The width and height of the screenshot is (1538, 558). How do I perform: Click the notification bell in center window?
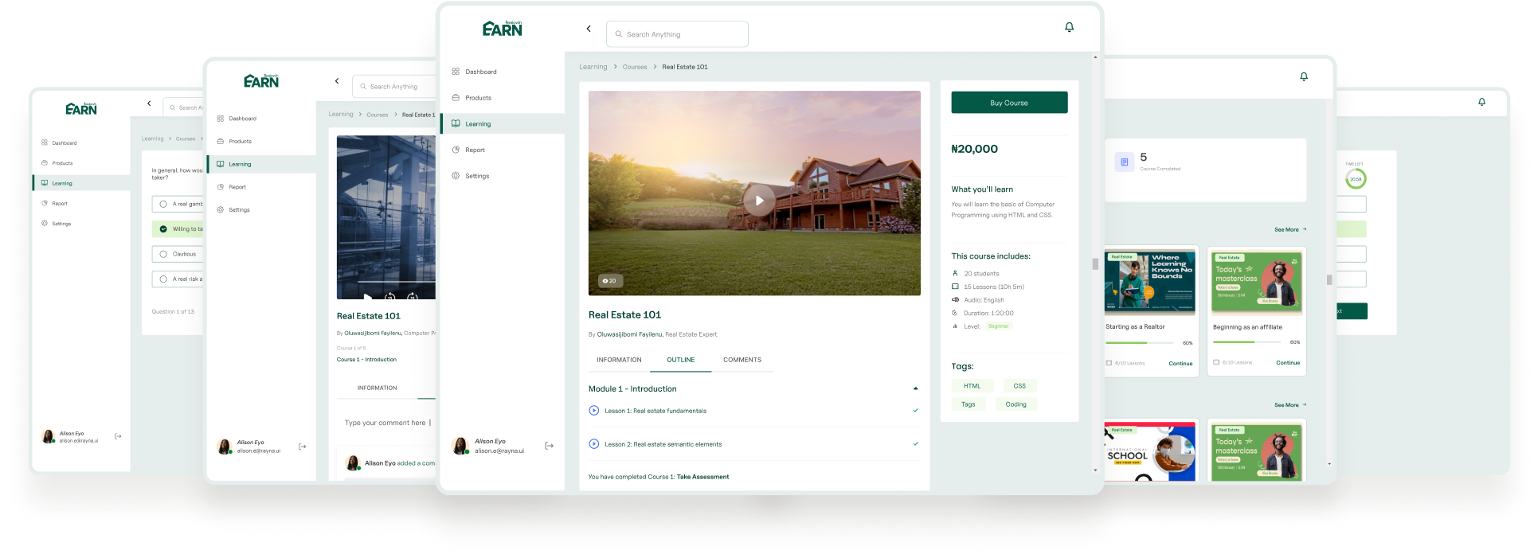(1069, 27)
